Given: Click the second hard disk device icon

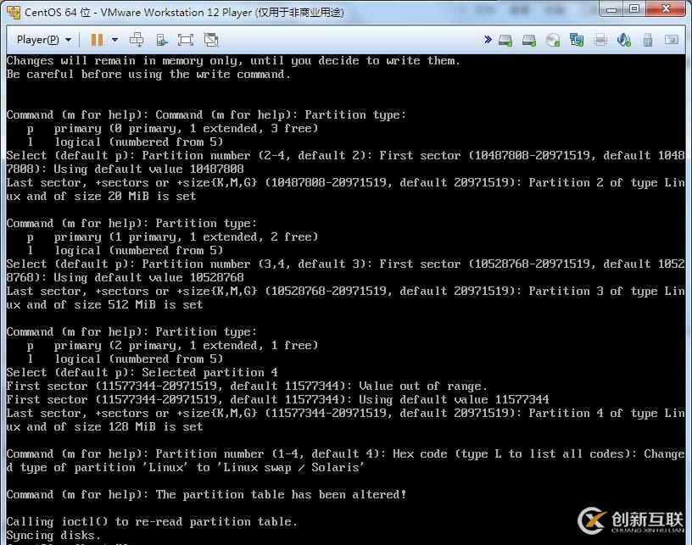Looking at the screenshot, I should coord(529,41).
